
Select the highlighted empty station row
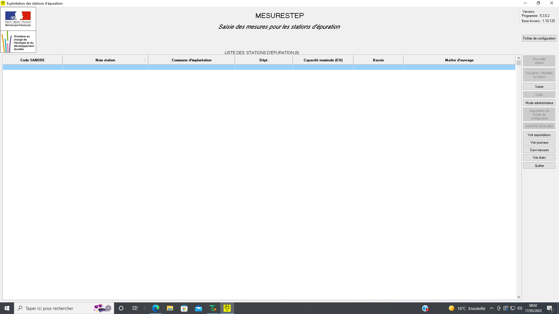pyautogui.click(x=259, y=67)
